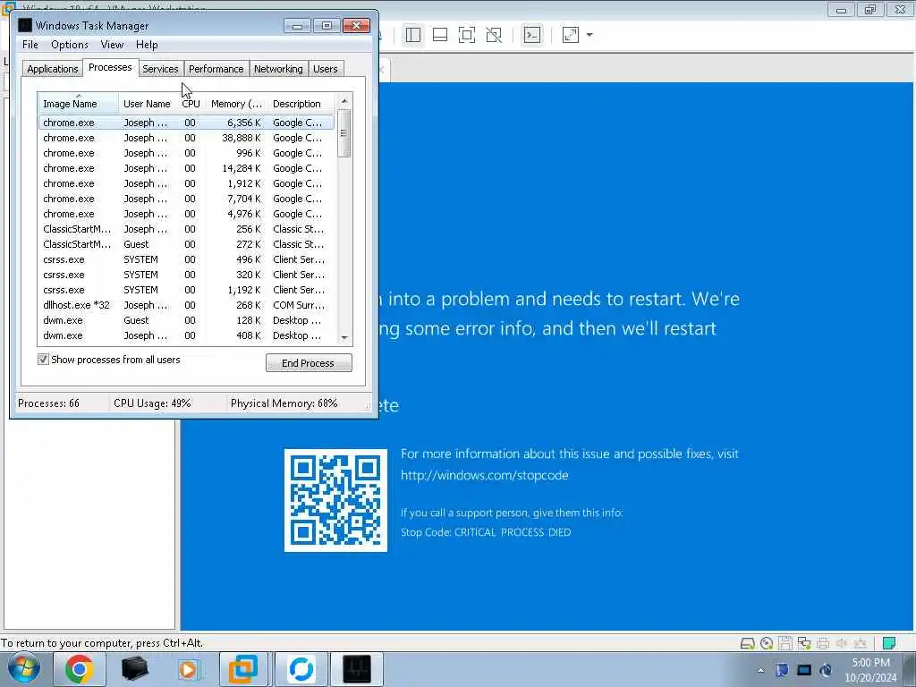Open the Help menu in Task Manager
This screenshot has height=687, width=916.
pos(147,45)
